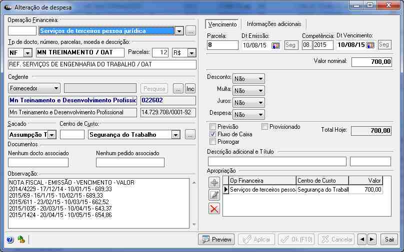Select the Vencimento tab
The height and width of the screenshot is (252, 404).
[222, 24]
